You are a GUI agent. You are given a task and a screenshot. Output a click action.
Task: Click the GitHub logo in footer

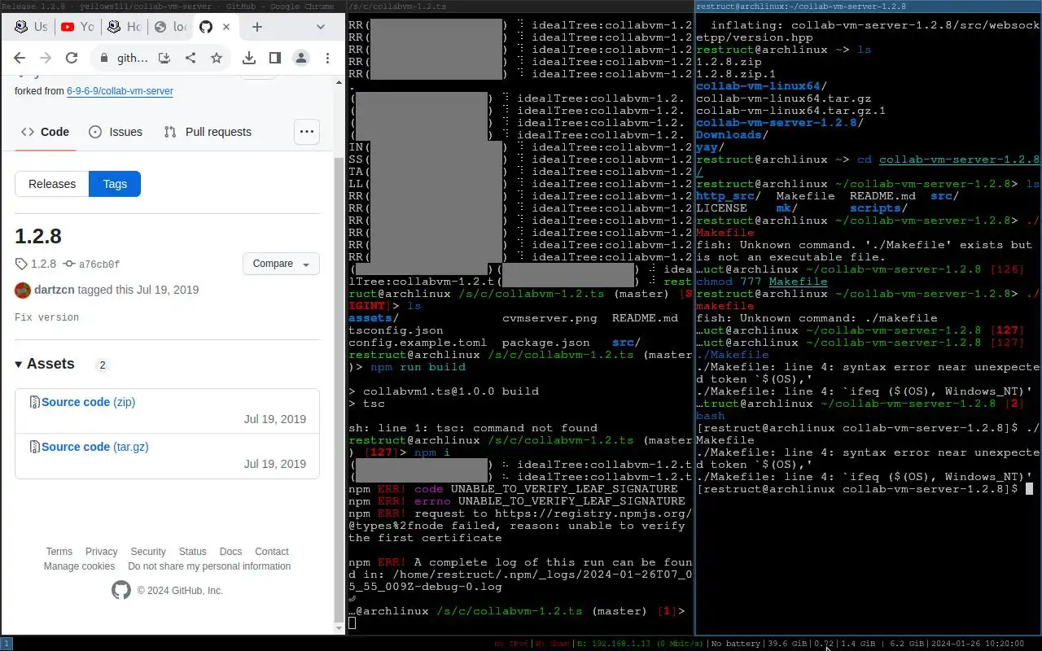click(x=120, y=591)
